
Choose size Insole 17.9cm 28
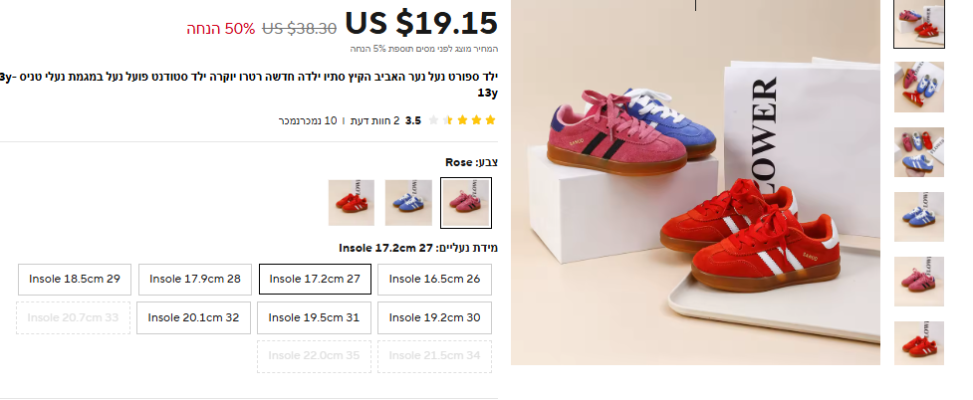pyautogui.click(x=195, y=279)
